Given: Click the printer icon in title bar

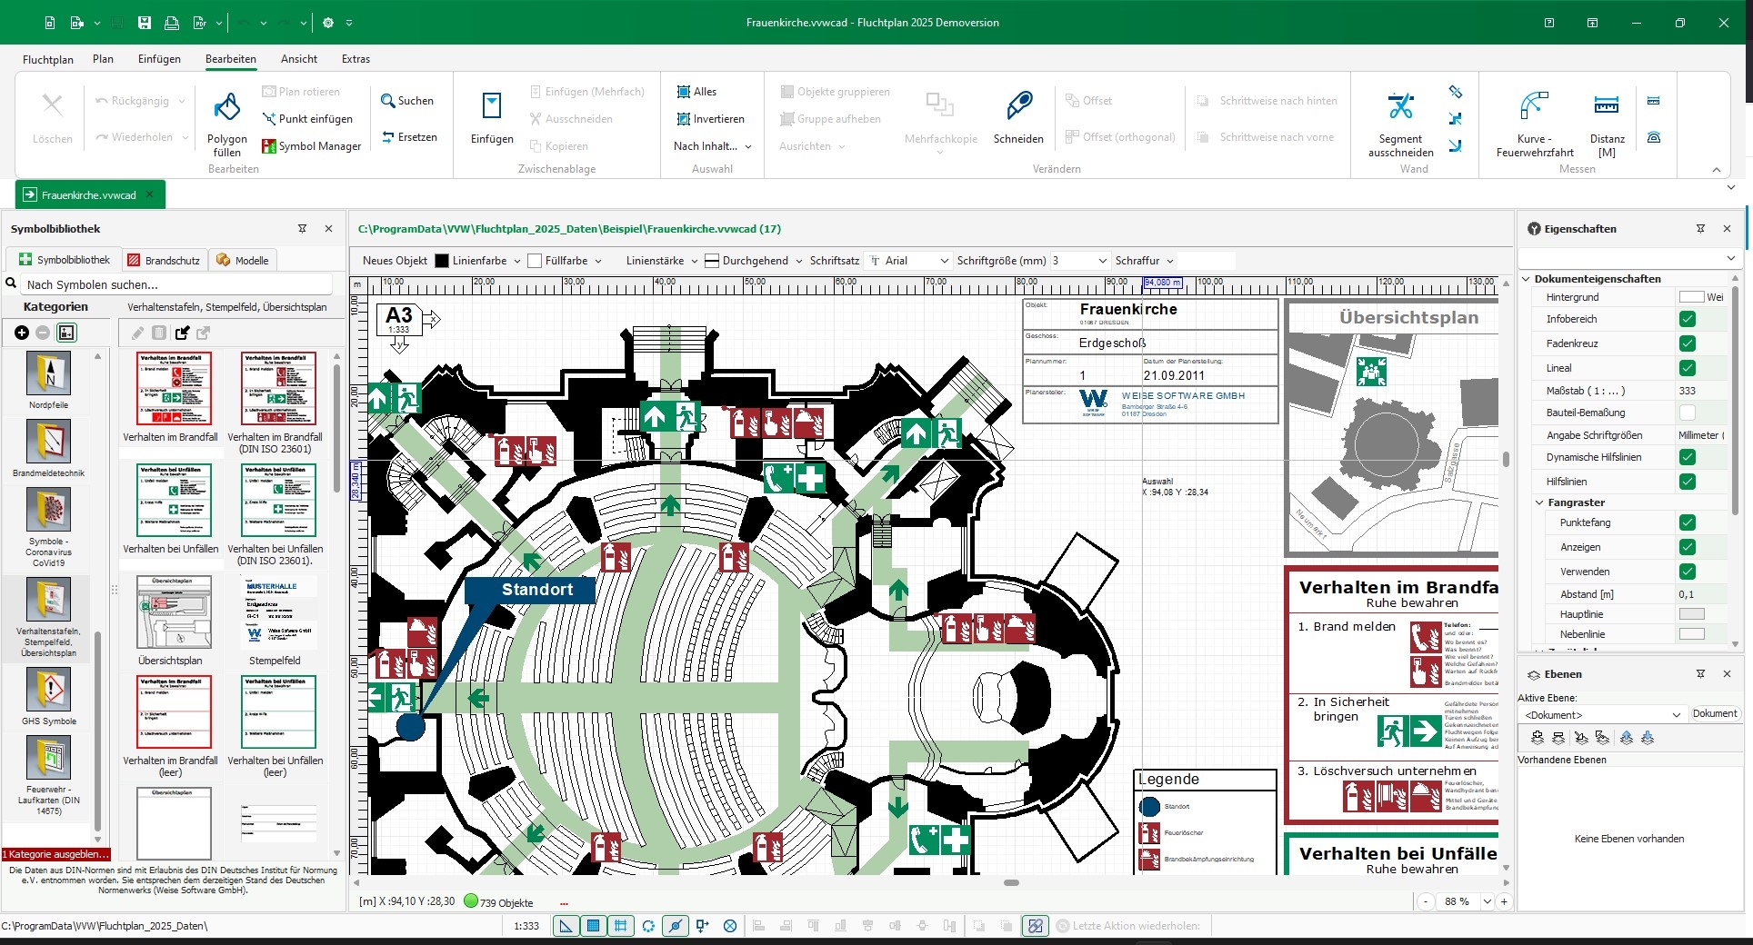Looking at the screenshot, I should 171,23.
